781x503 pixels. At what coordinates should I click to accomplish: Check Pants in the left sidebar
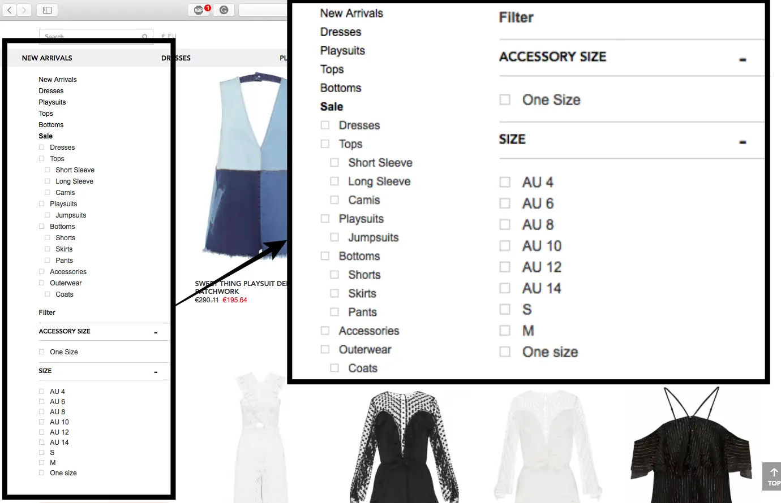[48, 261]
